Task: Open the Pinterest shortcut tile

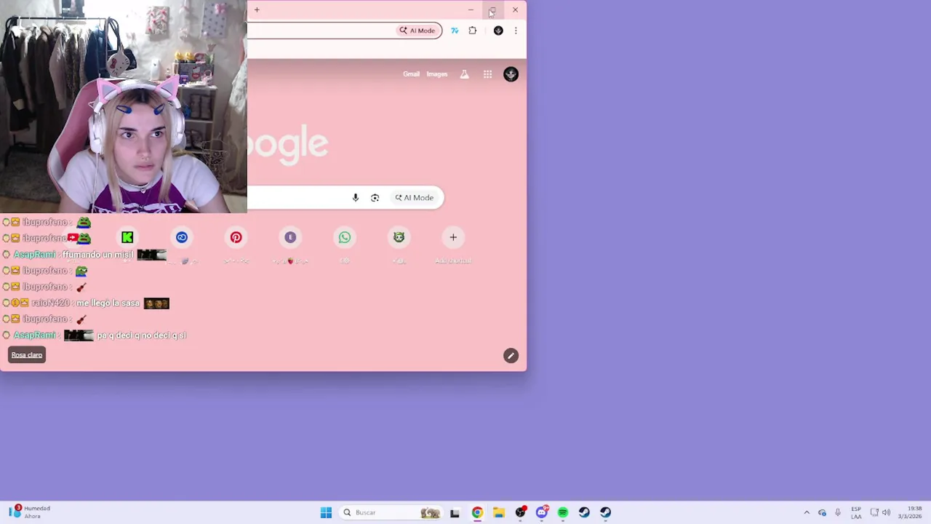Action: 236,237
